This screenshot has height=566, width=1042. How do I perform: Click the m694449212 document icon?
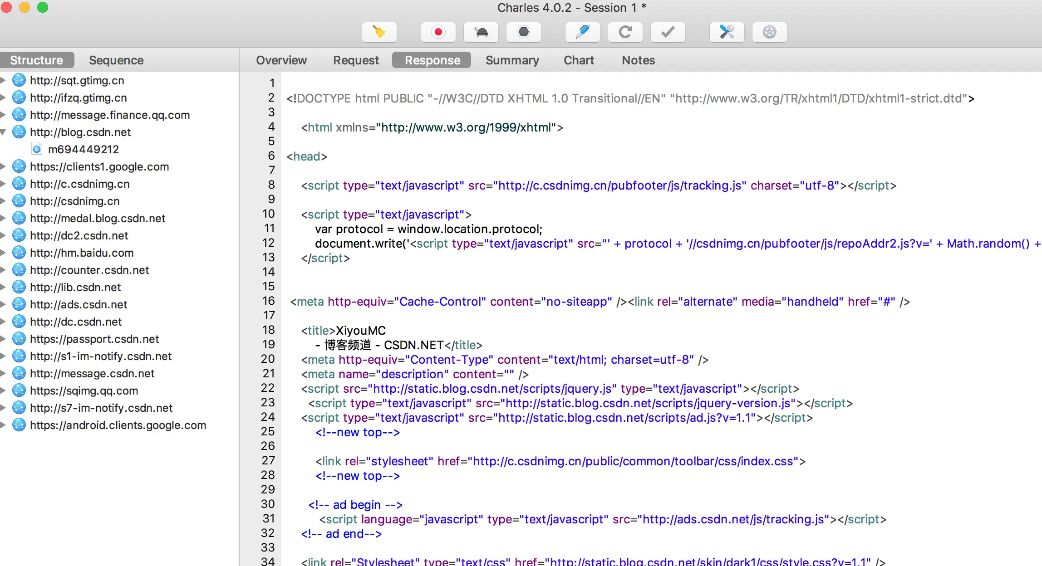[37, 149]
